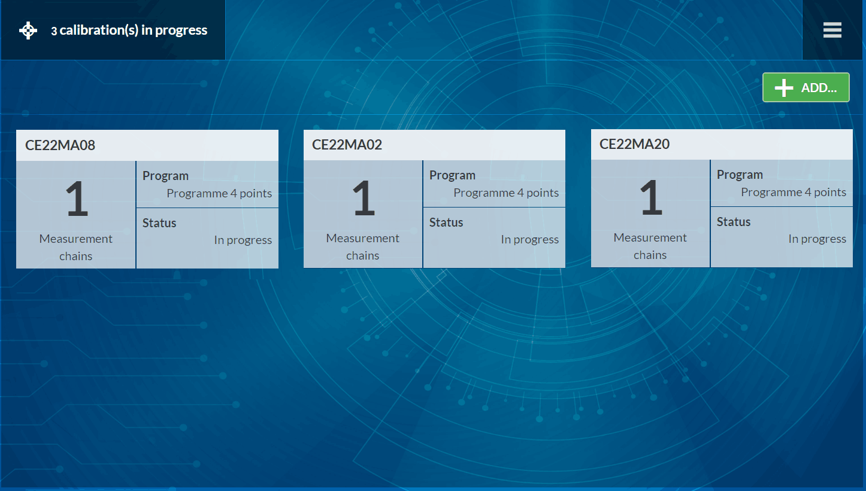Image resolution: width=866 pixels, height=491 pixels.
Task: Open calibration card CE22MA20 title
Action: tap(634, 144)
